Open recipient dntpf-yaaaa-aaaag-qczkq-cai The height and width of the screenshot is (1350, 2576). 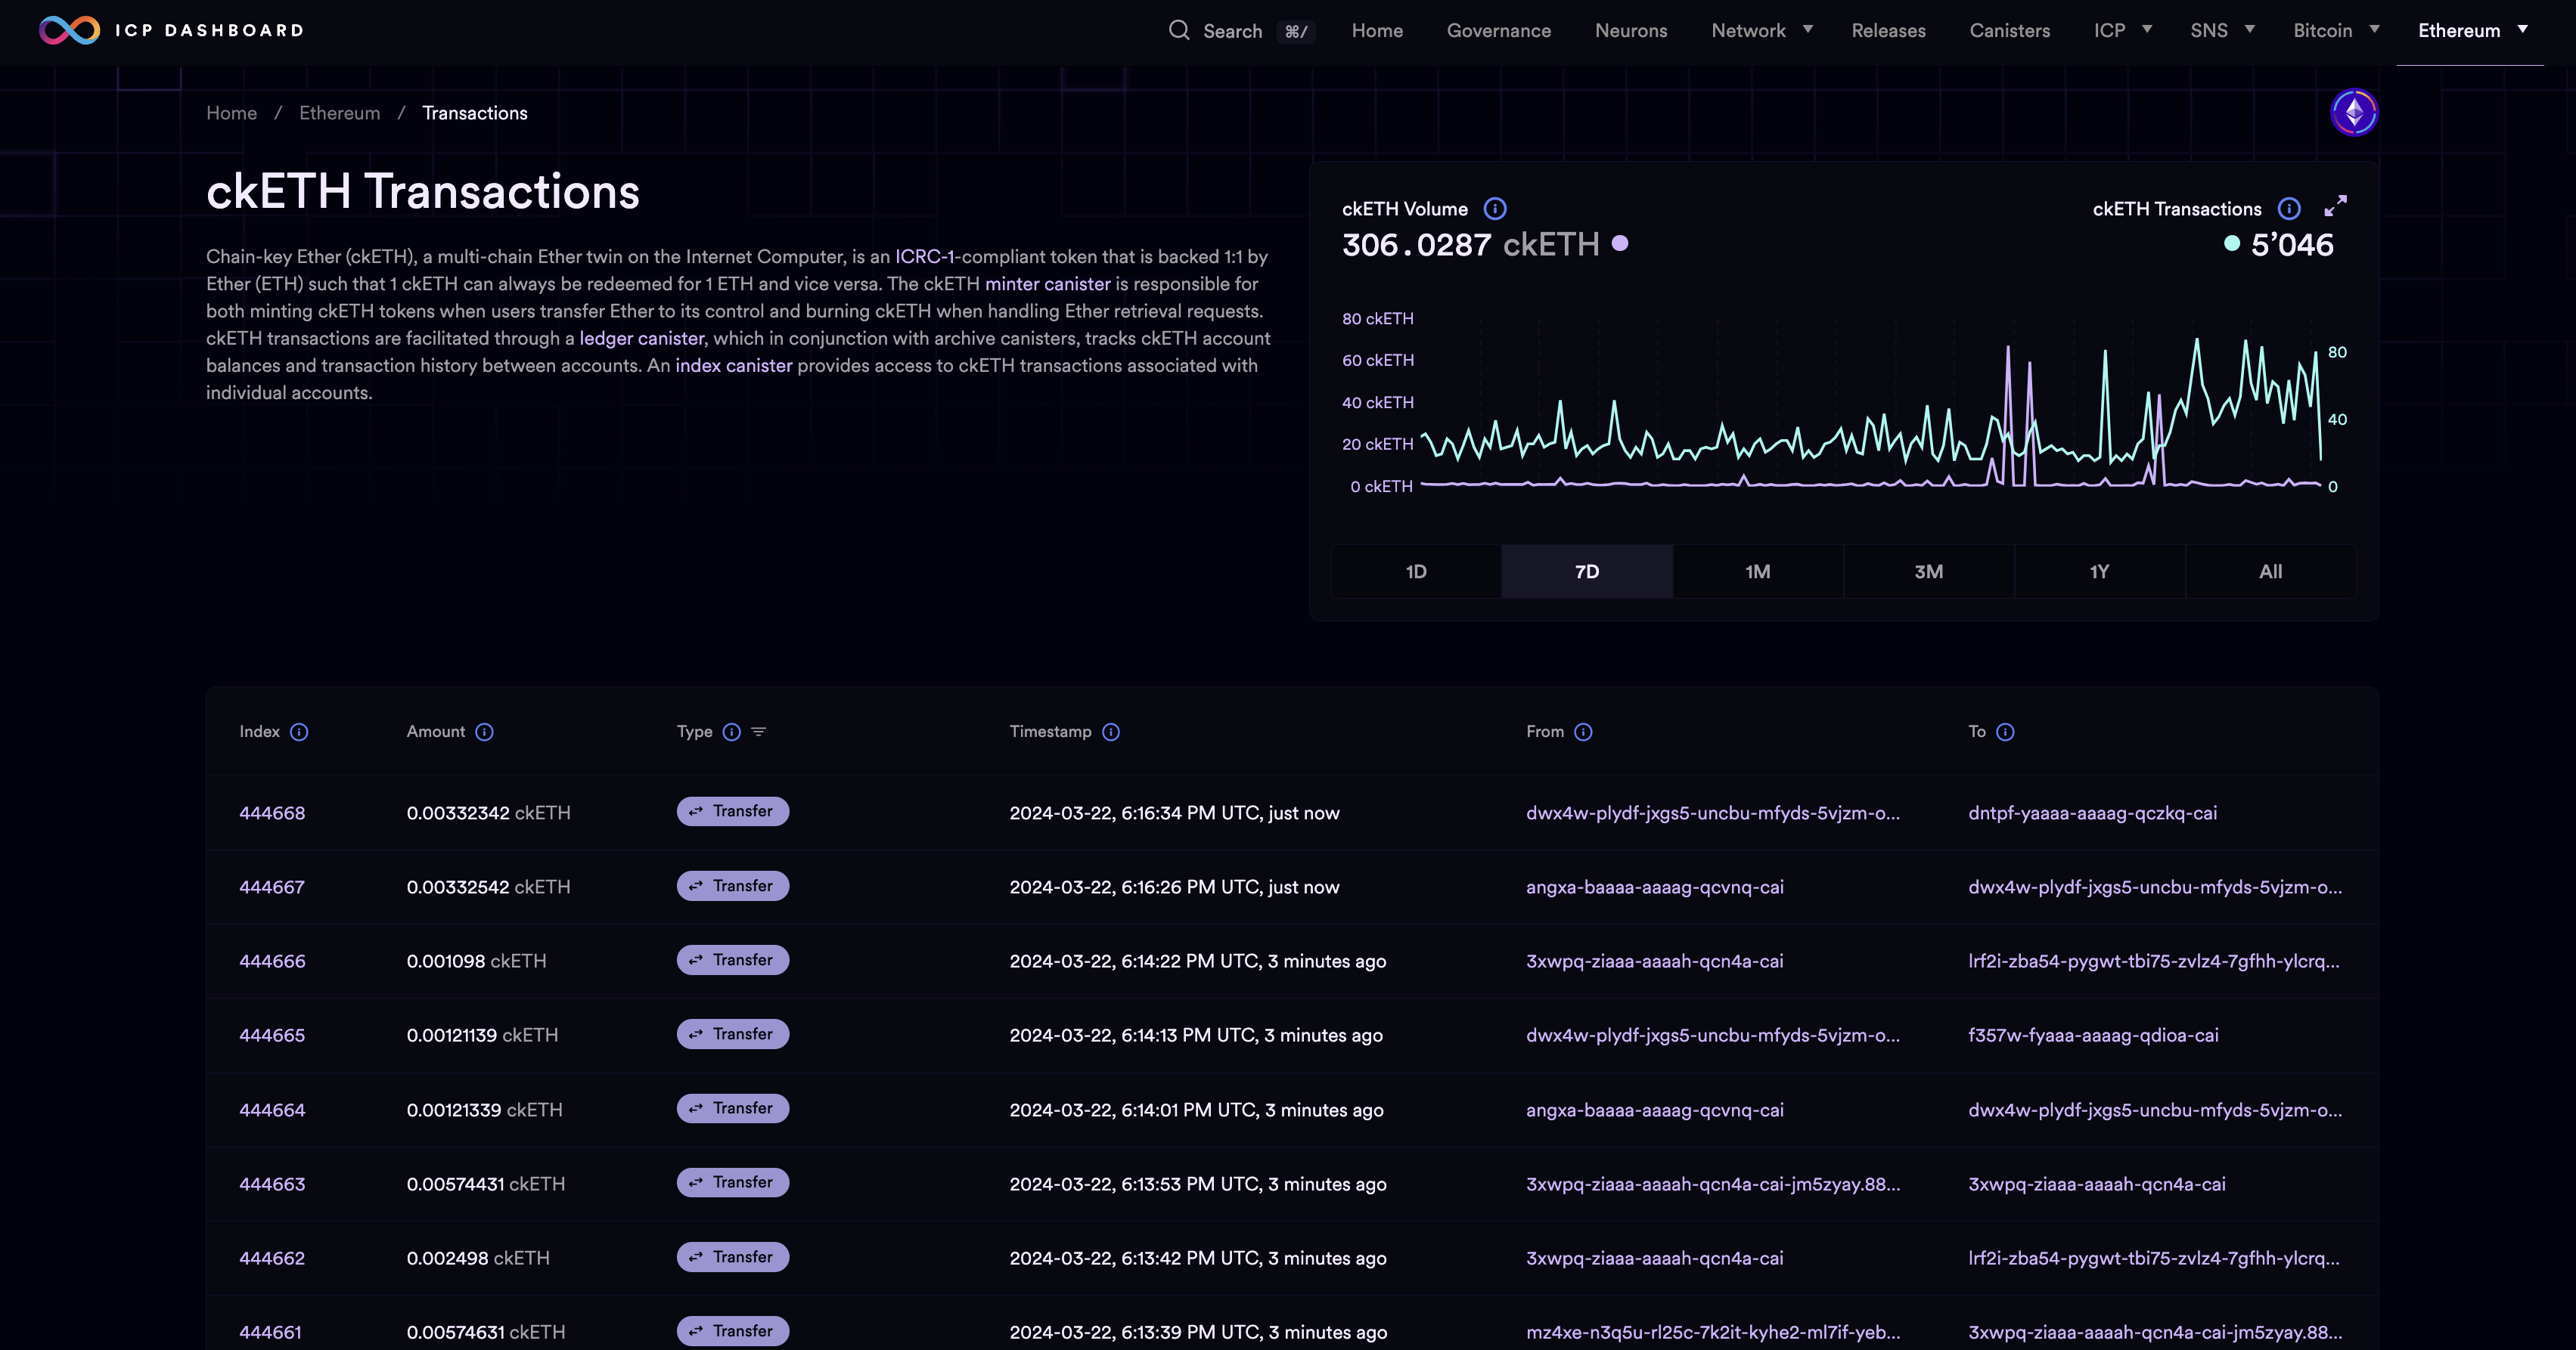click(x=2092, y=813)
